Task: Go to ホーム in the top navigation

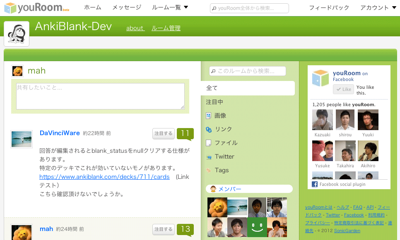Action: (93, 7)
